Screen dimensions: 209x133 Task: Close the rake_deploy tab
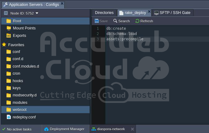[x=149, y=11]
